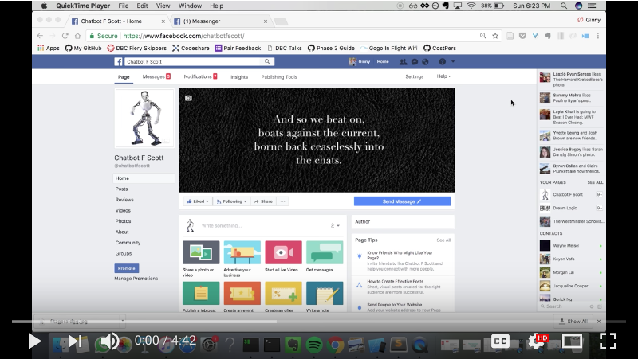The height and width of the screenshot is (359, 638).
Task: Expand Facebook account dropdown arrow
Action: click(453, 62)
